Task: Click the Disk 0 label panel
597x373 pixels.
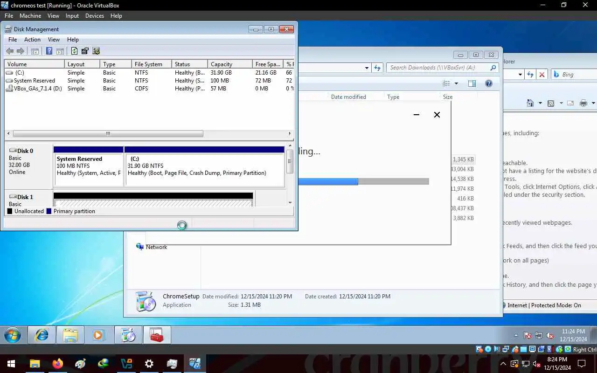Action: [x=29, y=166]
